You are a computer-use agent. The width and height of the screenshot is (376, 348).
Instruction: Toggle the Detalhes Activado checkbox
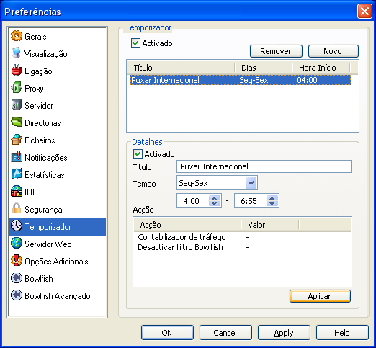pos(138,154)
